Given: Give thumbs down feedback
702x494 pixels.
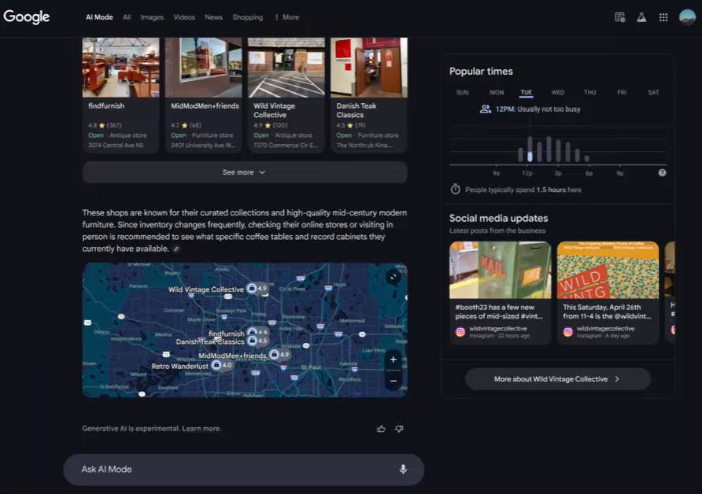Looking at the screenshot, I should click(x=399, y=429).
